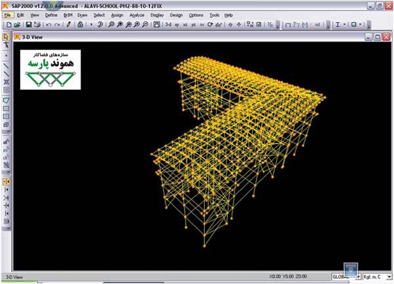Select the xy plane view button
This screenshot has height=284, width=394.
pyautogui.click(x=179, y=24)
